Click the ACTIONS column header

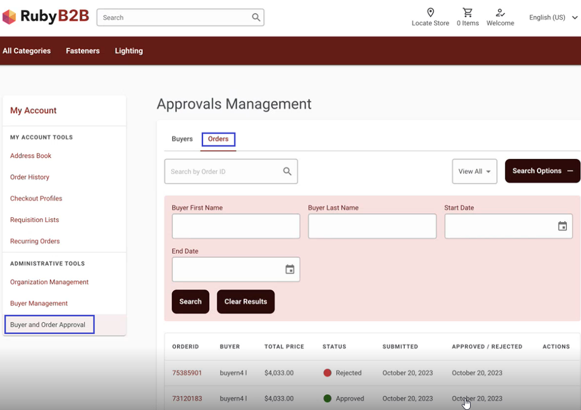(556, 346)
